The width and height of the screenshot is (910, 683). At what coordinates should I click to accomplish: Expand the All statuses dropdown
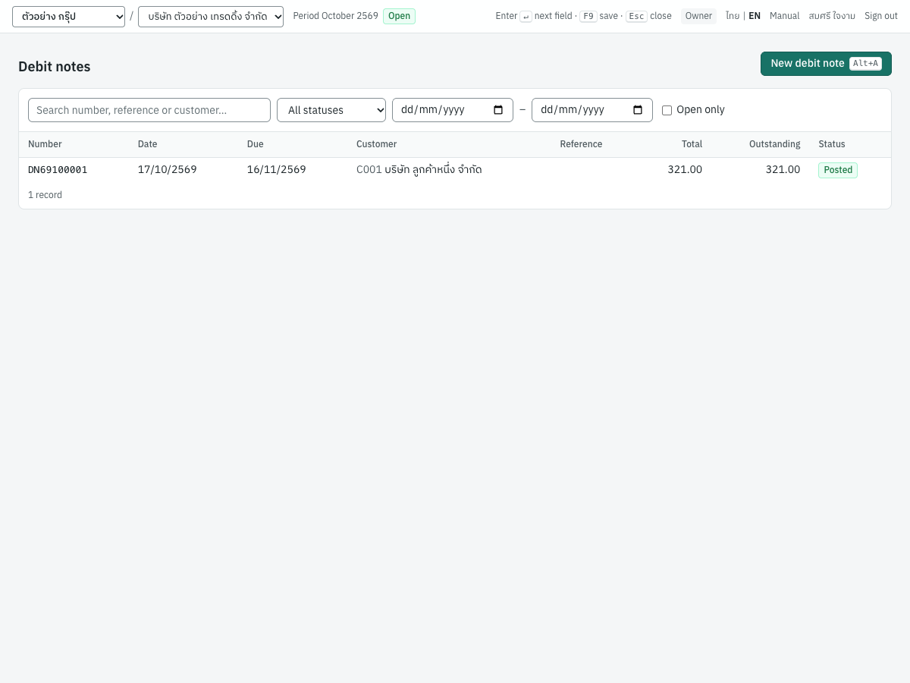pyautogui.click(x=331, y=110)
